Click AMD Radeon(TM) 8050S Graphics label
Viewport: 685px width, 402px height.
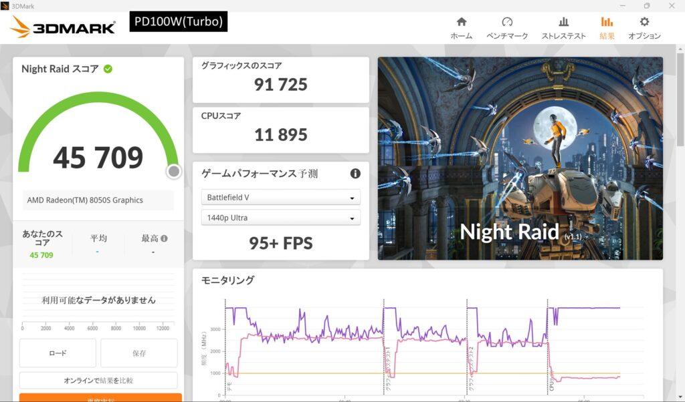(x=85, y=200)
